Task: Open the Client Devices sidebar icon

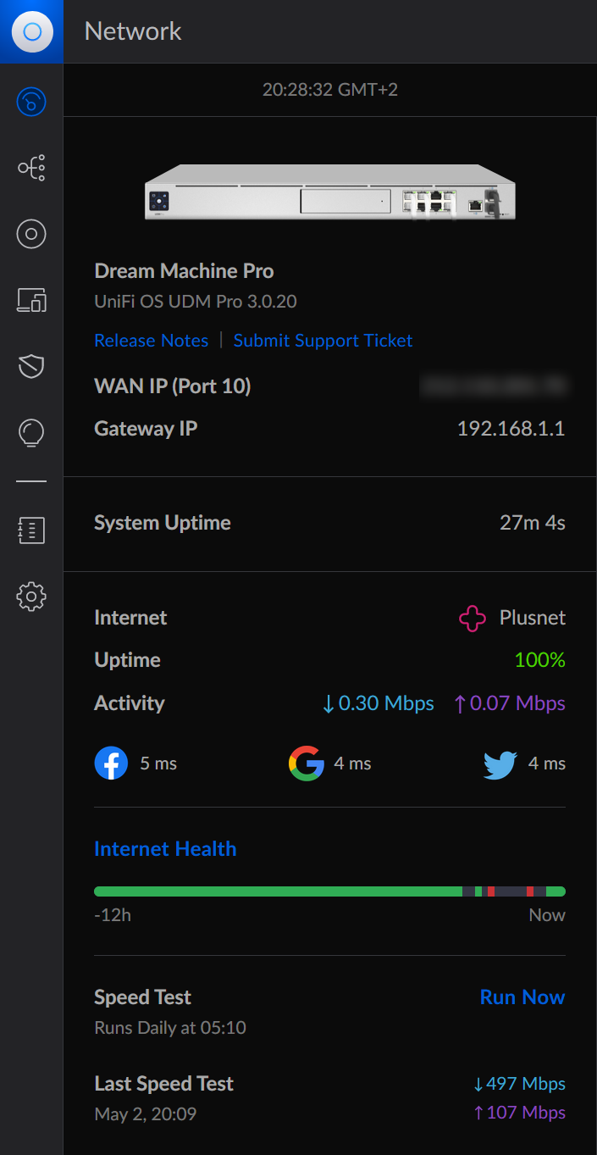Action: (x=31, y=300)
